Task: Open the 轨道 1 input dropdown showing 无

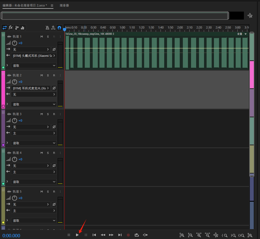Action: [x=31, y=49]
